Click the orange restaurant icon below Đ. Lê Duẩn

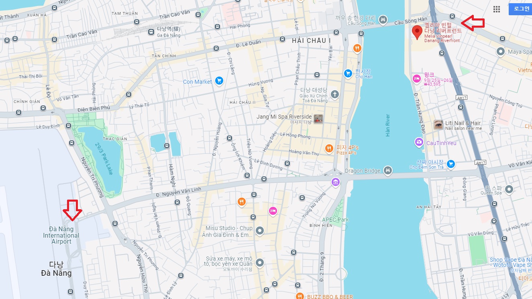357,48
